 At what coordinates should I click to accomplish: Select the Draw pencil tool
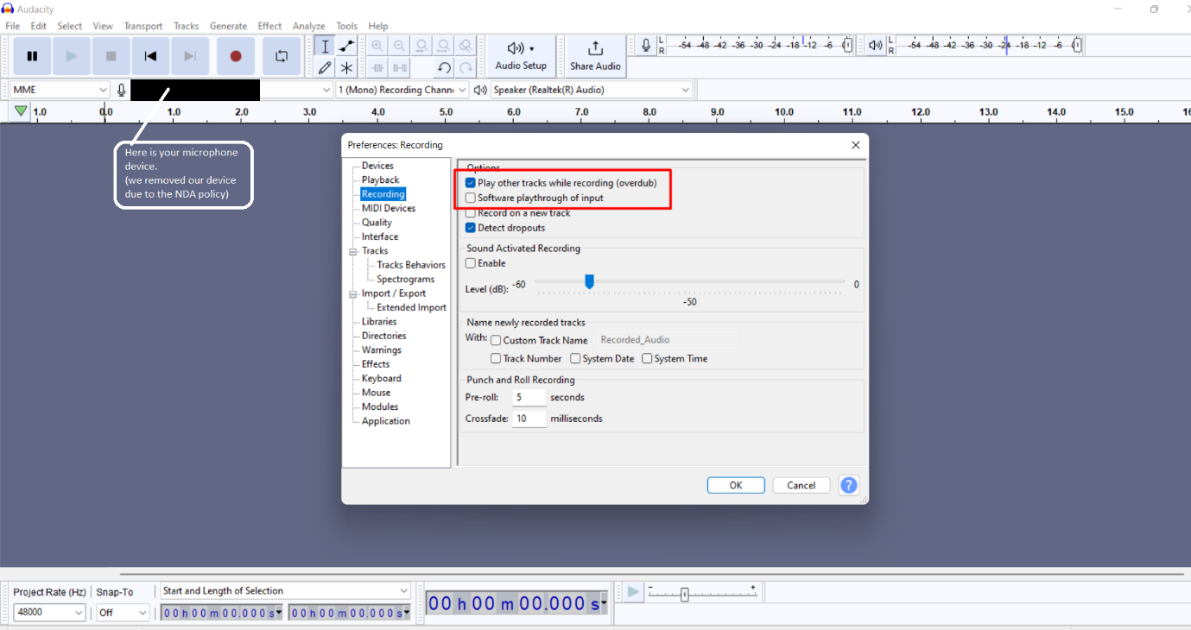tap(325, 67)
